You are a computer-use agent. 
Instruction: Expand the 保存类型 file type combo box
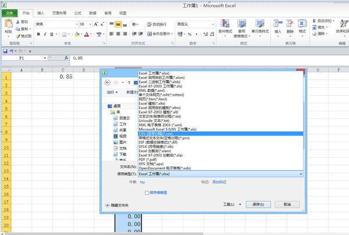pyautogui.click(x=220, y=173)
